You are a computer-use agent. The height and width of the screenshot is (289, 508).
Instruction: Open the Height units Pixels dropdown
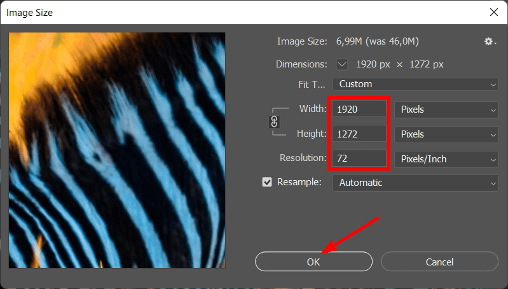coord(446,134)
